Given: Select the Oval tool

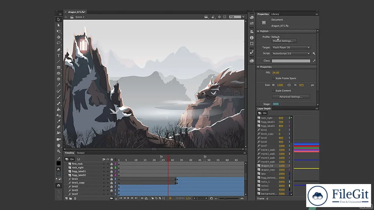Looking at the screenshot, I should (x=58, y=73).
